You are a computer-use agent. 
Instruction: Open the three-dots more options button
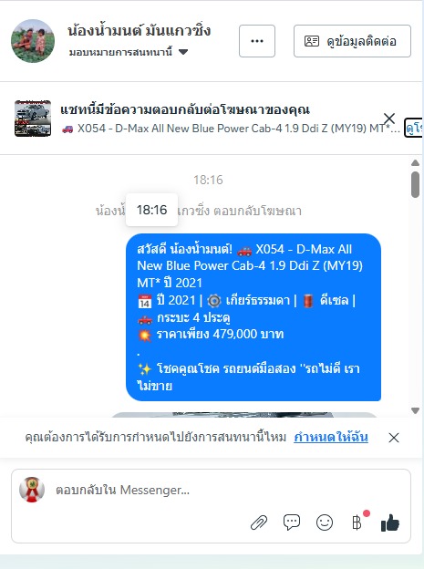point(257,41)
